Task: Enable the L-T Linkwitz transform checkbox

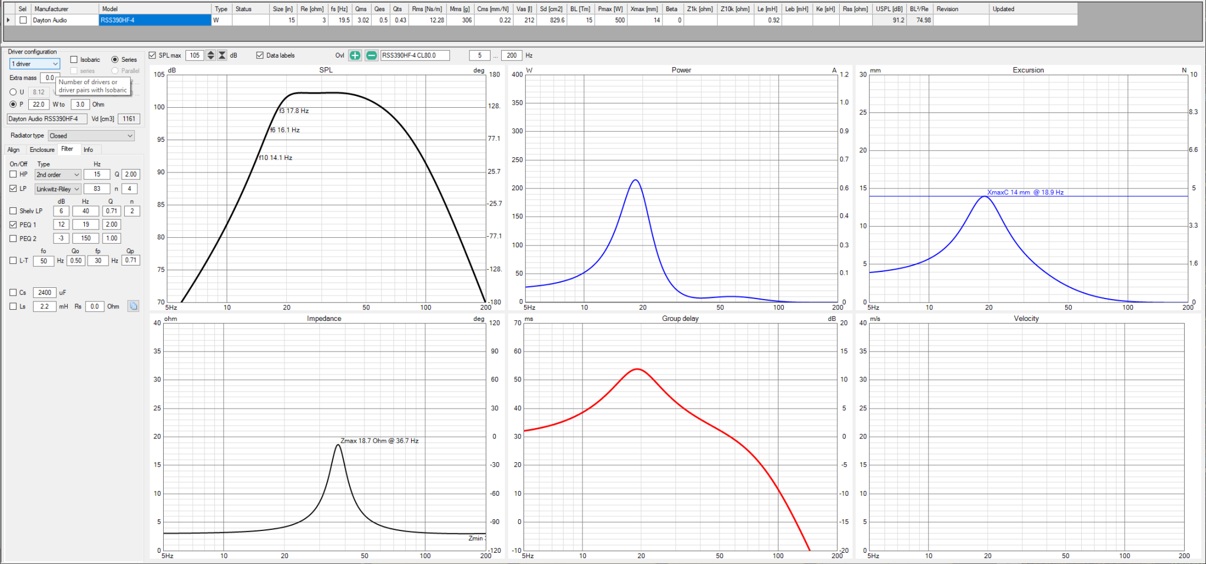Action: pos(13,260)
